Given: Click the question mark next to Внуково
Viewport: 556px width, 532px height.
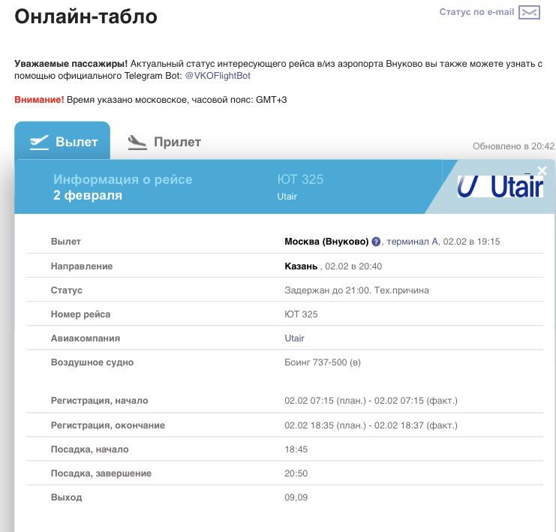Looking at the screenshot, I should [376, 242].
